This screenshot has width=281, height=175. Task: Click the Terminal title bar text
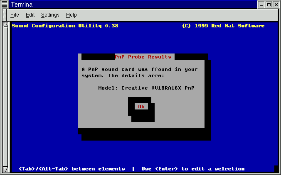pyautogui.click(x=22, y=5)
